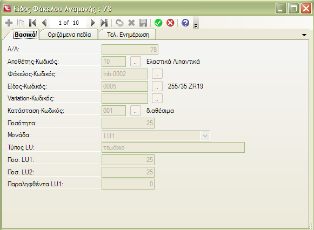The width and height of the screenshot is (314, 230).
Task: Click the Είδος-Κωδικός field 0005
Action: pos(125,86)
